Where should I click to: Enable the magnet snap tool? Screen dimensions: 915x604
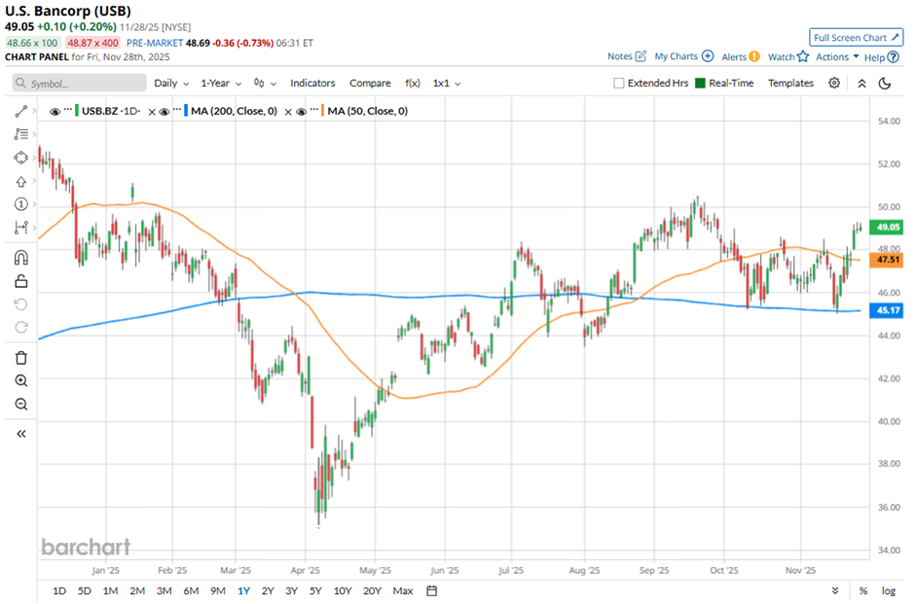(x=20, y=258)
